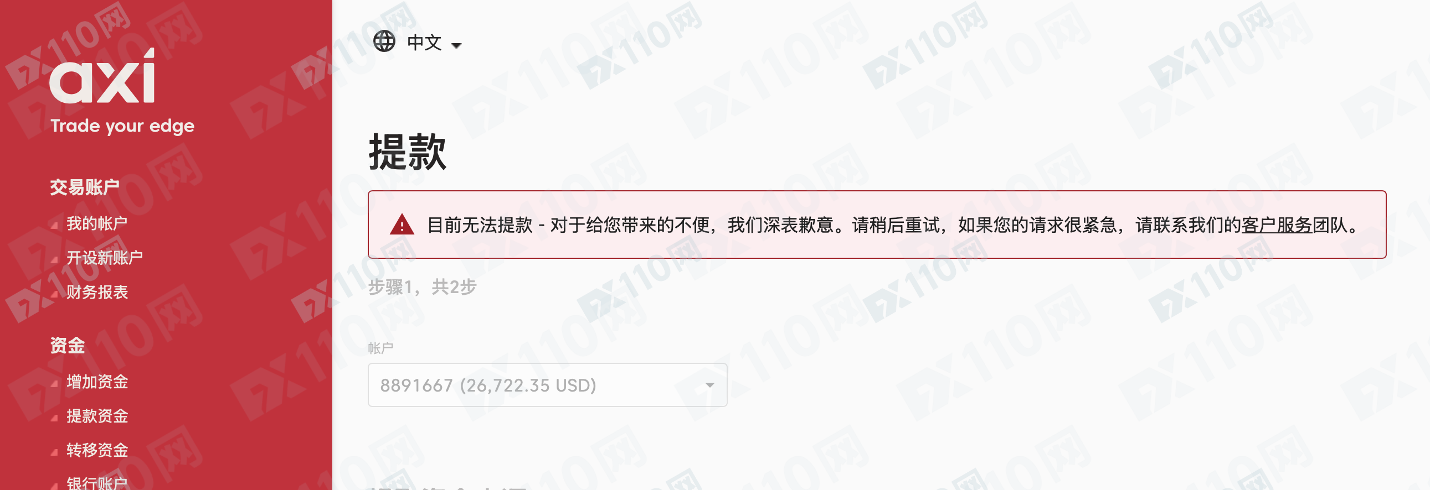Select 财务报表 from the sidebar
Screen dimensions: 1430x490
[x=97, y=291]
